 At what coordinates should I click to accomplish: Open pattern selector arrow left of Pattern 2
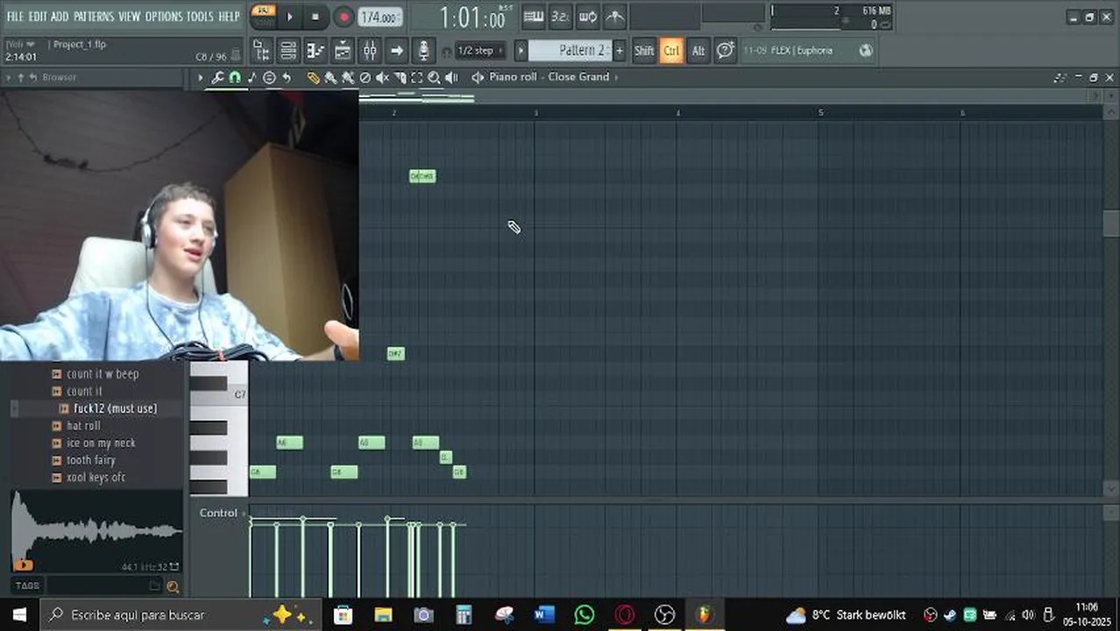click(521, 51)
